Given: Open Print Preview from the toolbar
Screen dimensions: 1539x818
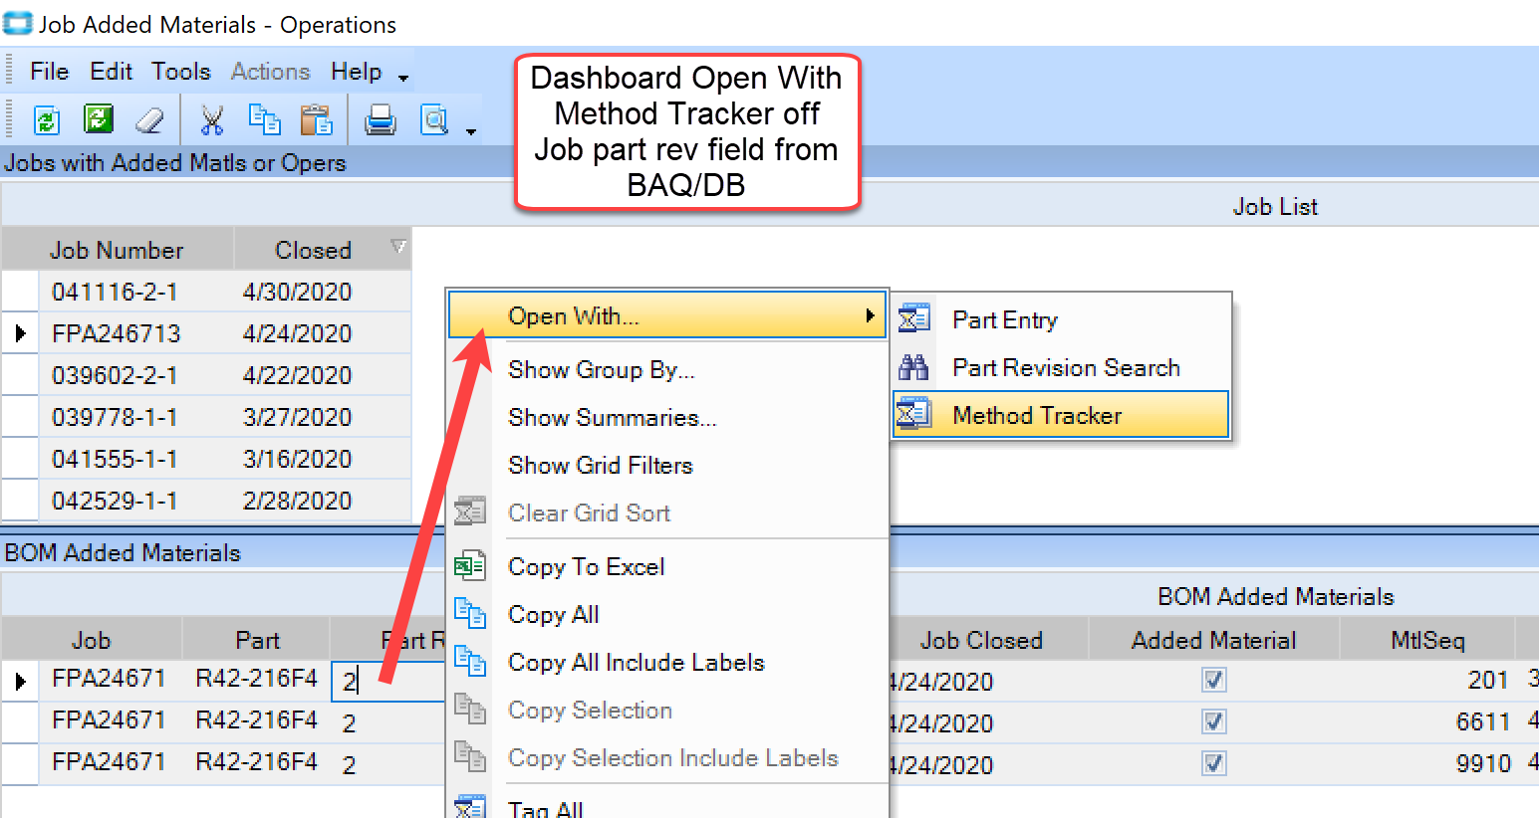Looking at the screenshot, I should pyautogui.click(x=434, y=120).
